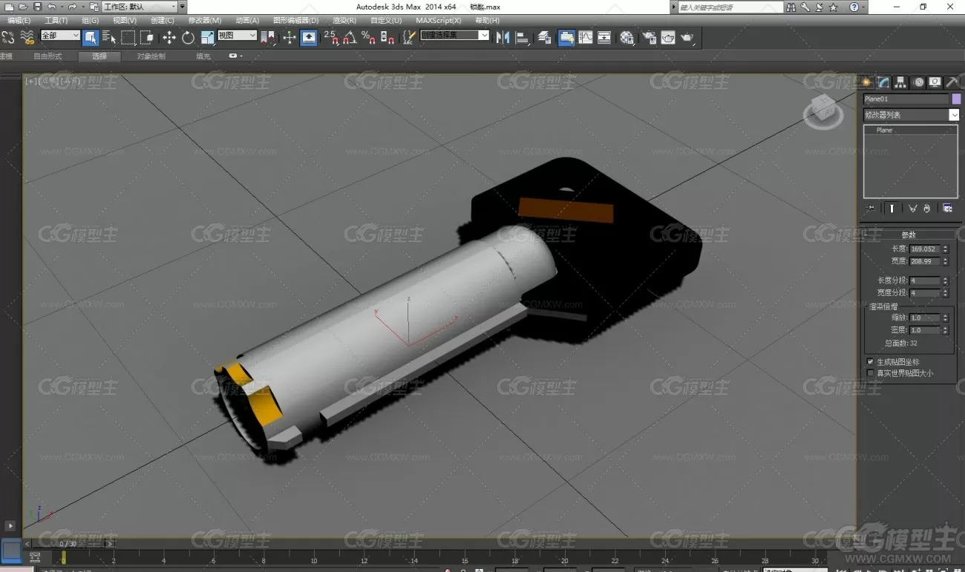The width and height of the screenshot is (965, 572).
Task: Click the Plane01 object color swatch
Action: tap(957, 99)
